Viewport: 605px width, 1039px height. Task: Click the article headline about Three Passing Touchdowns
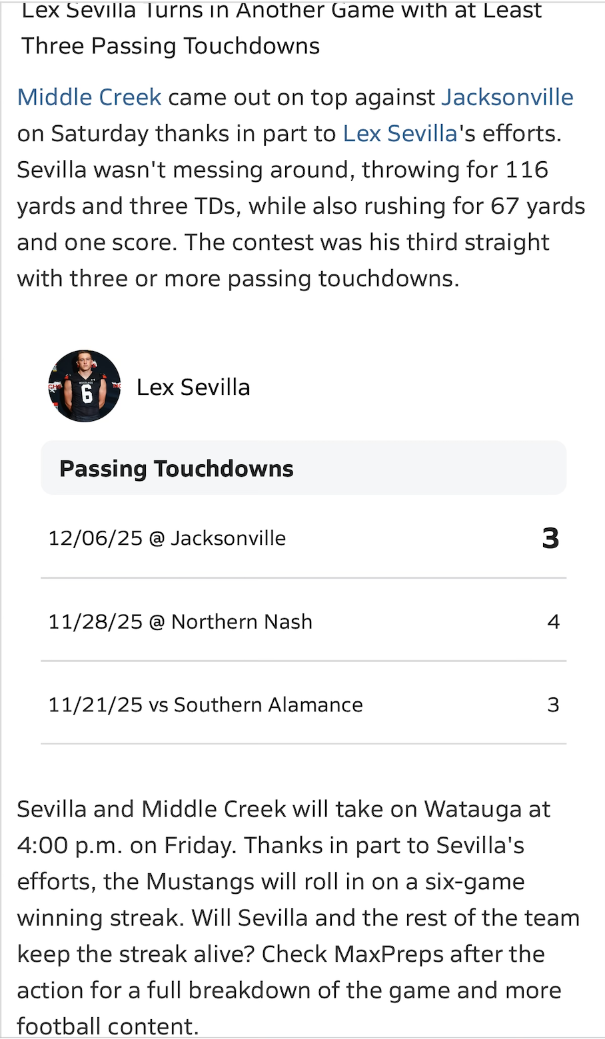[171, 45]
